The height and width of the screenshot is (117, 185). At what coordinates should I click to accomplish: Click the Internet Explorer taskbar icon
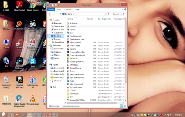23,115
